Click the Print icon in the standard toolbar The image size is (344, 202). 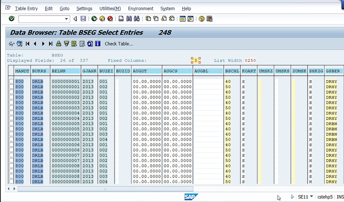121,19
